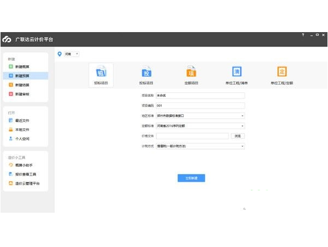Pick the 单位工程/清单 icon
This screenshot has height=247, width=328.
(x=237, y=72)
